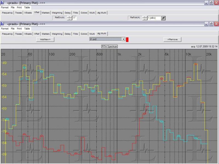Open Format menu in lower window
Screen dimensions: 219x164
pos(5,29)
